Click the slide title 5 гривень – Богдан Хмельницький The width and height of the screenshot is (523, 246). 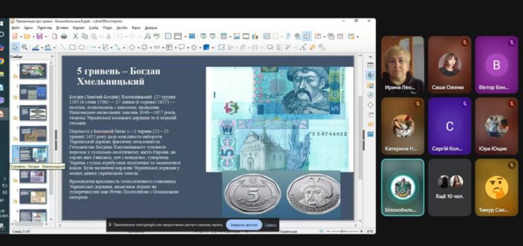118,76
